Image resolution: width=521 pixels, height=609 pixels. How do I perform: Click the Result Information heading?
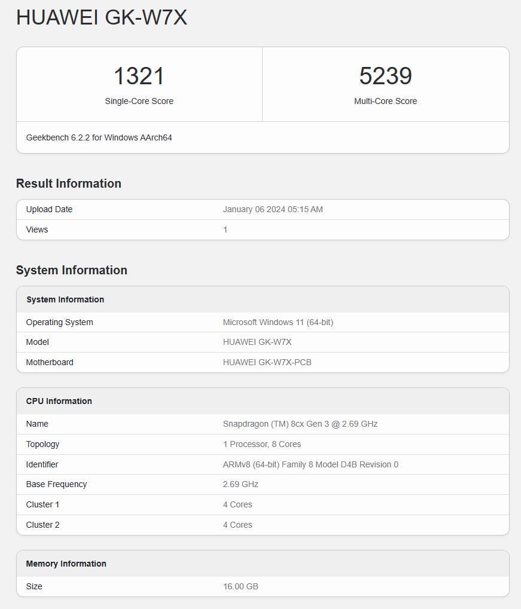[x=68, y=183]
